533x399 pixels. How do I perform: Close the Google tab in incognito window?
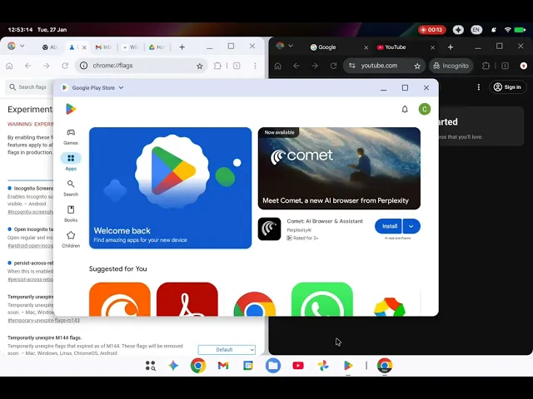click(x=366, y=47)
